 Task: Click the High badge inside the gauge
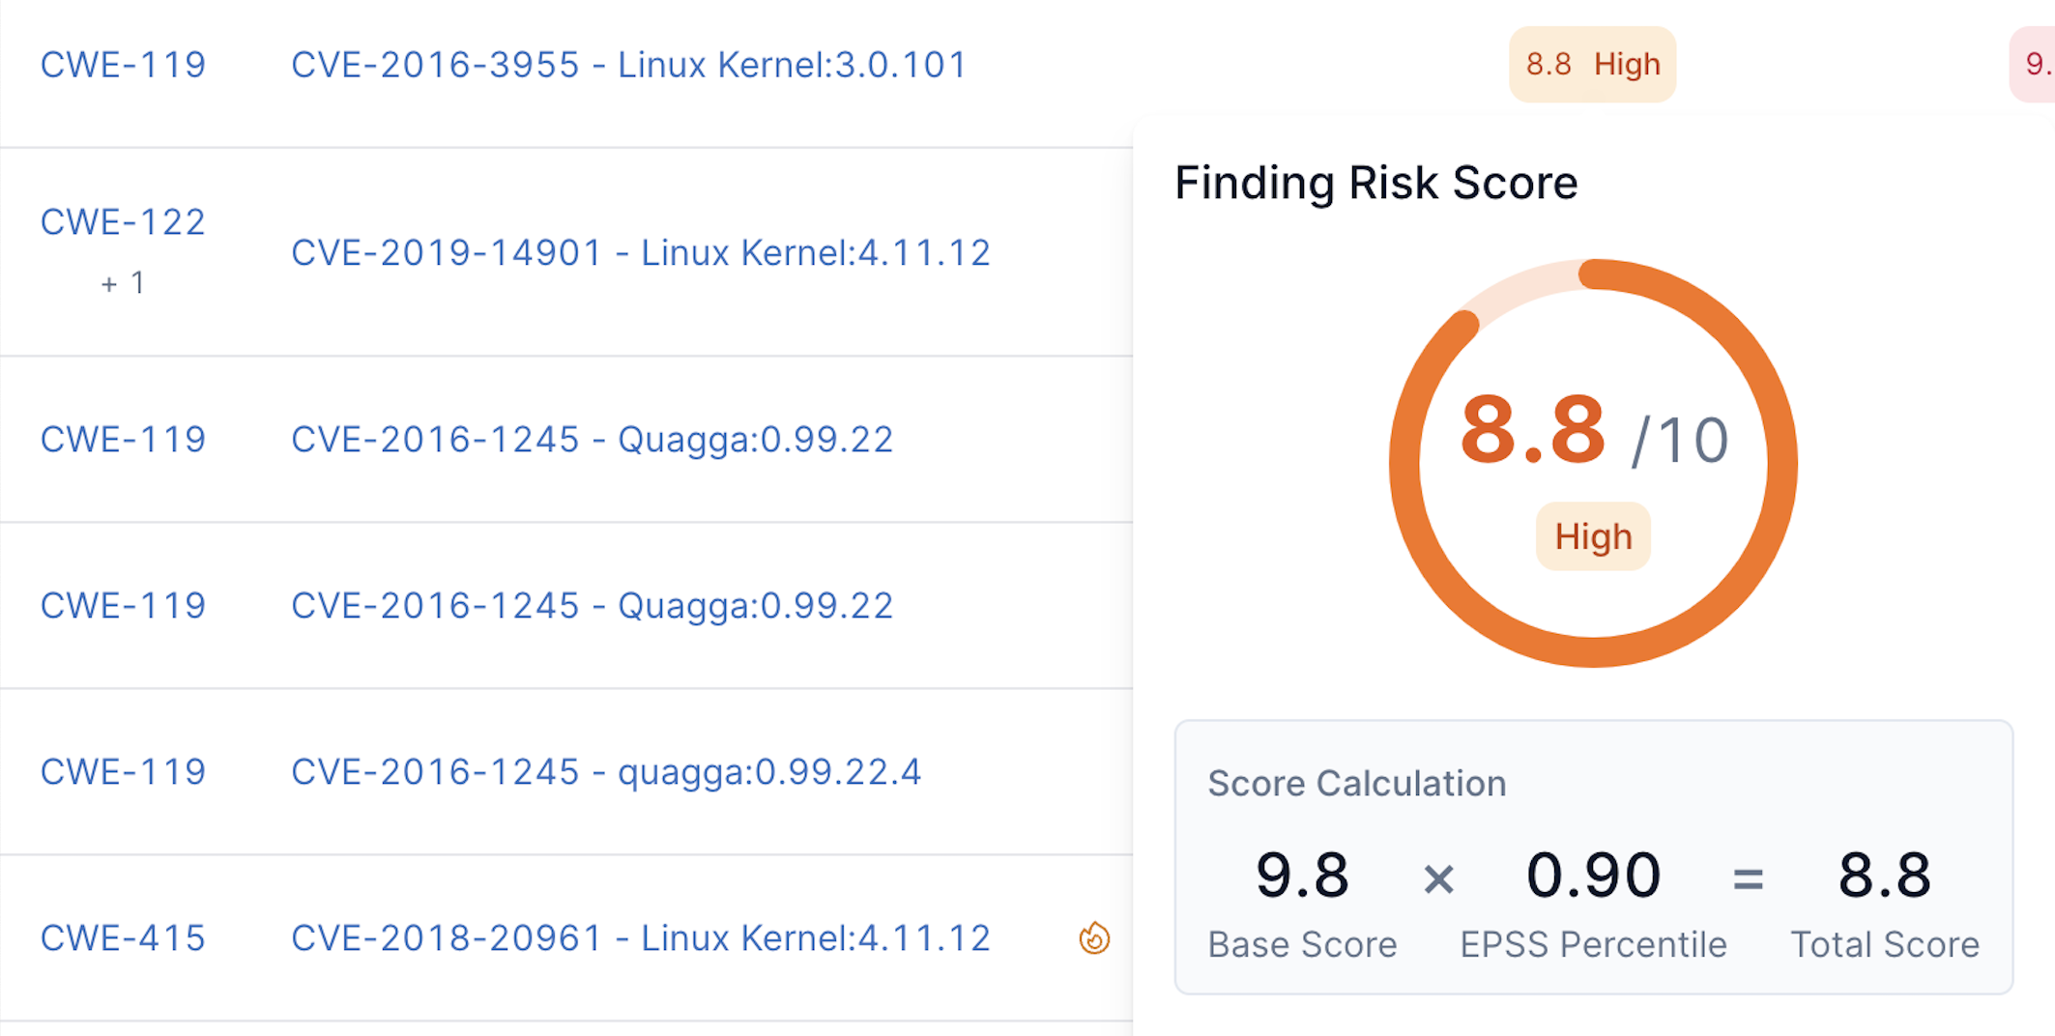click(1593, 536)
